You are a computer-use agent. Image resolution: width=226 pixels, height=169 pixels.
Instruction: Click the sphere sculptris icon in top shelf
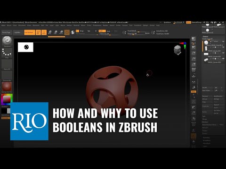tap(73, 32)
